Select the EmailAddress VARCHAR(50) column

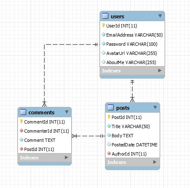point(134,35)
